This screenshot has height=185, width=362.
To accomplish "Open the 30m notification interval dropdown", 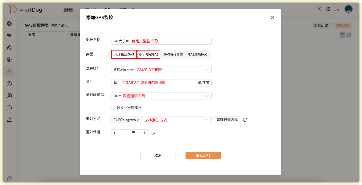I will click(161, 96).
